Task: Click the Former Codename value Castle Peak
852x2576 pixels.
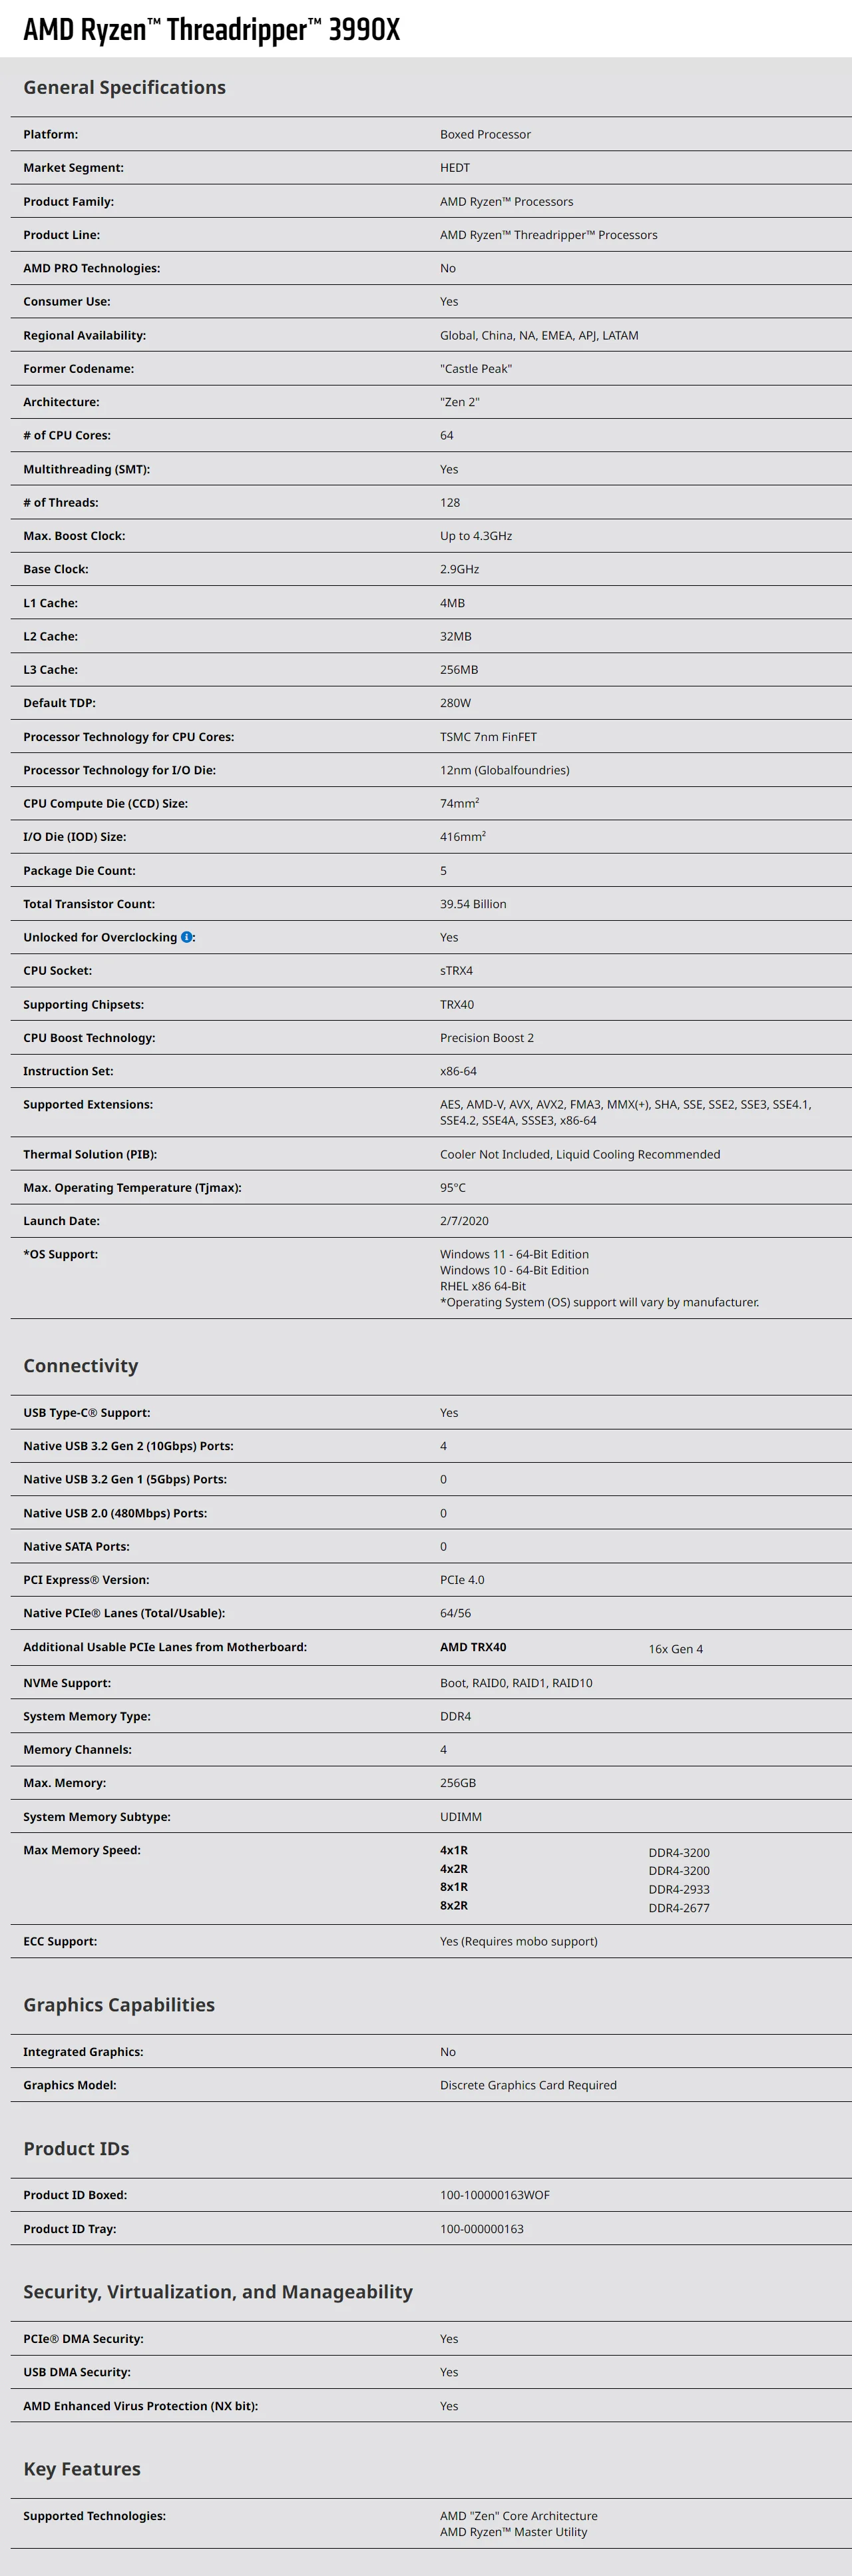Action: click(476, 368)
